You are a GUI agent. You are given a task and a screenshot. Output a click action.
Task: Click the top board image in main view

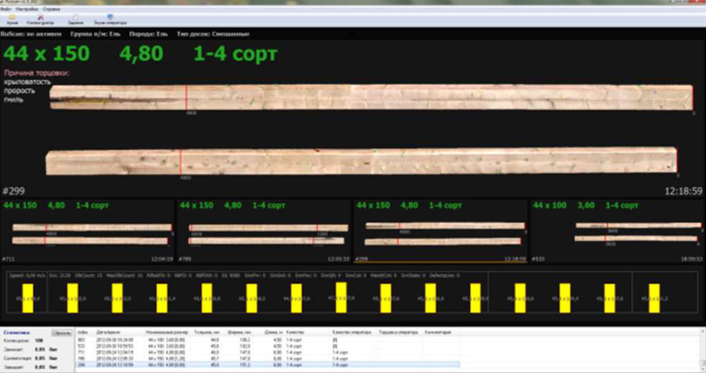(369, 97)
